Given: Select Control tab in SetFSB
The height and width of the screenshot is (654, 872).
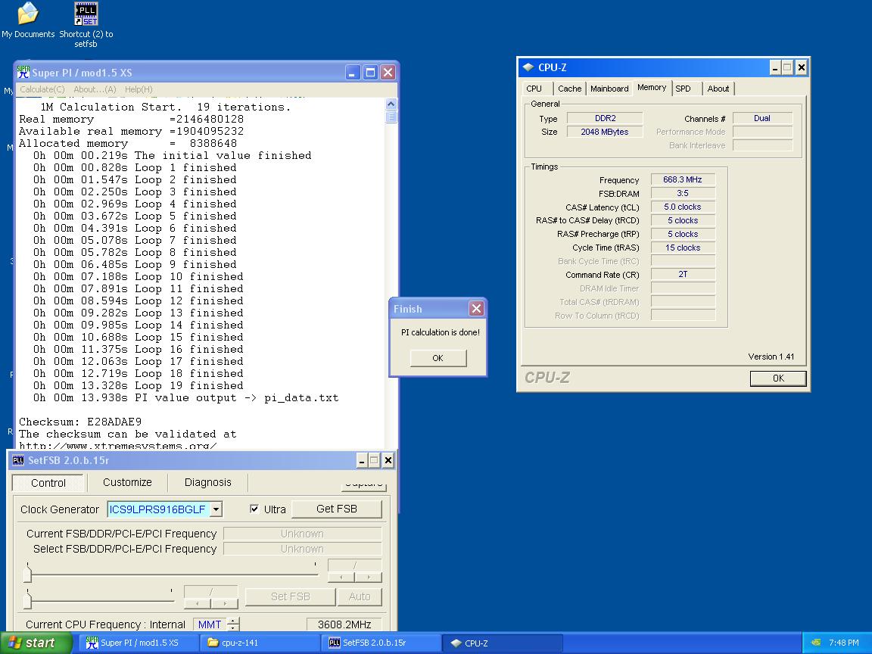Looking at the screenshot, I should coord(48,483).
